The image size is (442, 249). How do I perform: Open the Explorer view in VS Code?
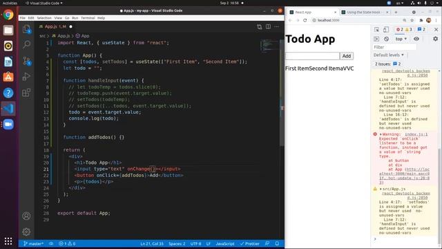[x=26, y=29]
